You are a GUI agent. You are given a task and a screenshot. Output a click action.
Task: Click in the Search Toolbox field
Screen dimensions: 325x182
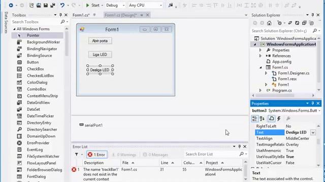pyautogui.click(x=36, y=22)
